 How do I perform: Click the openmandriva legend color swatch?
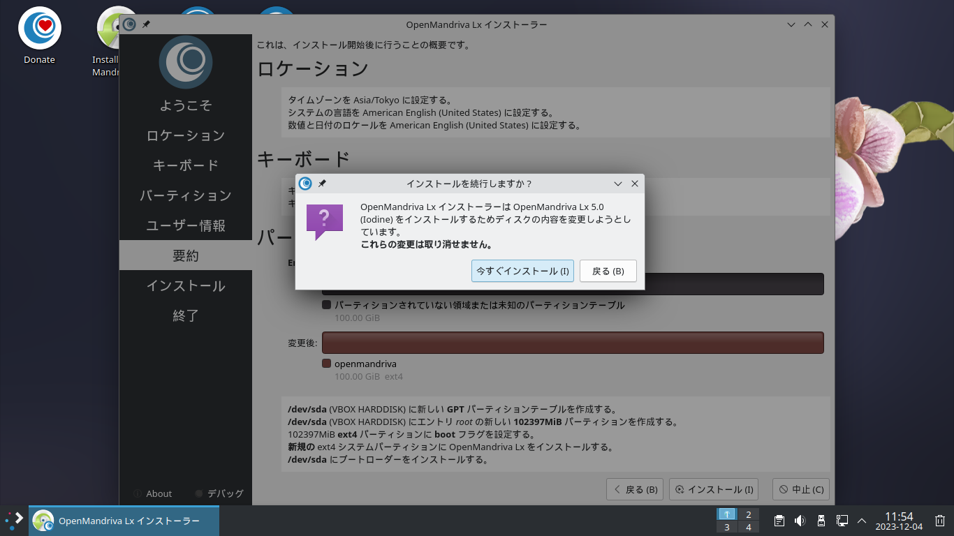[326, 364]
